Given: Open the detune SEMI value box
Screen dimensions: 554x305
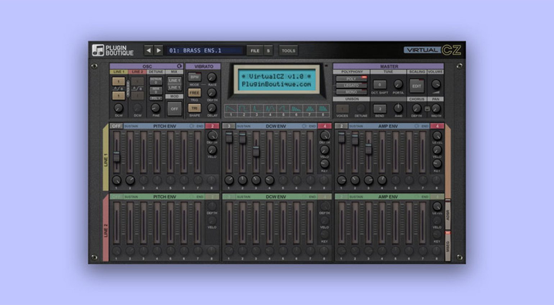Looking at the screenshot, I should [x=156, y=90].
